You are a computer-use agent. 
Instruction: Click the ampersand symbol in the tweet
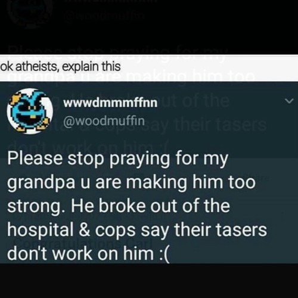coord(85,229)
